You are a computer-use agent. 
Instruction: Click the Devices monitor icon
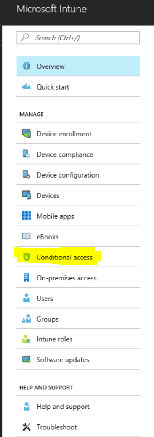coord(27,195)
